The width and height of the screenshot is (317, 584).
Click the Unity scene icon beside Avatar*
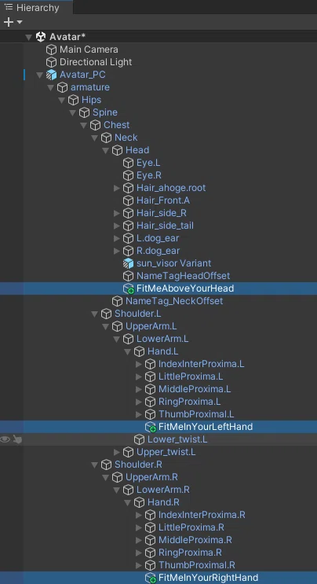(41, 37)
